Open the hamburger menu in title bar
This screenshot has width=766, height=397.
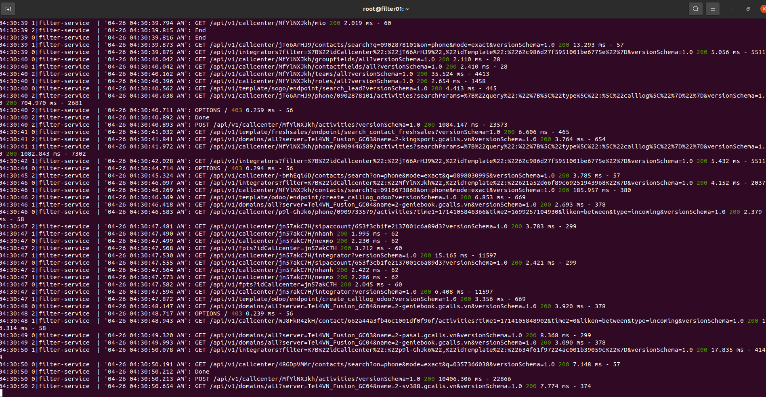pos(712,9)
